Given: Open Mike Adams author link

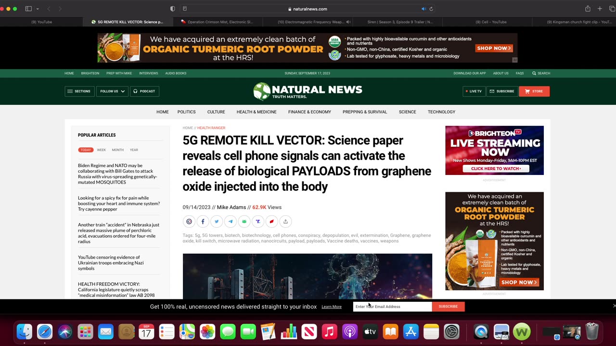Looking at the screenshot, I should 231,207.
